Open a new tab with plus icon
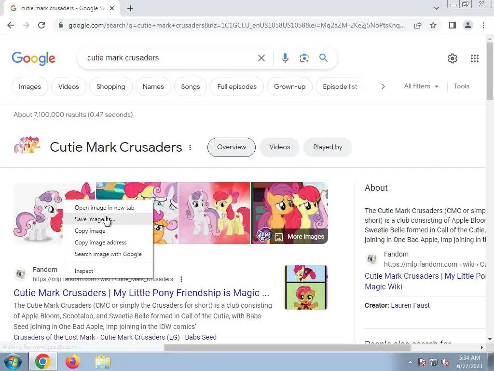Screen dimensions: 494x371 click(130, 9)
